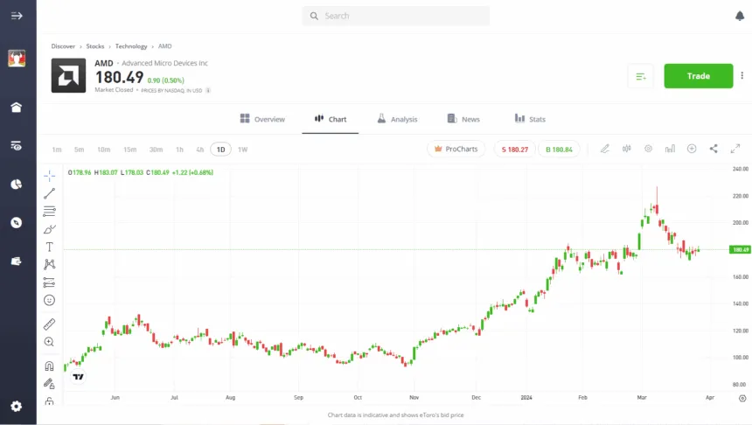Switch to the Overview tab

[262, 119]
